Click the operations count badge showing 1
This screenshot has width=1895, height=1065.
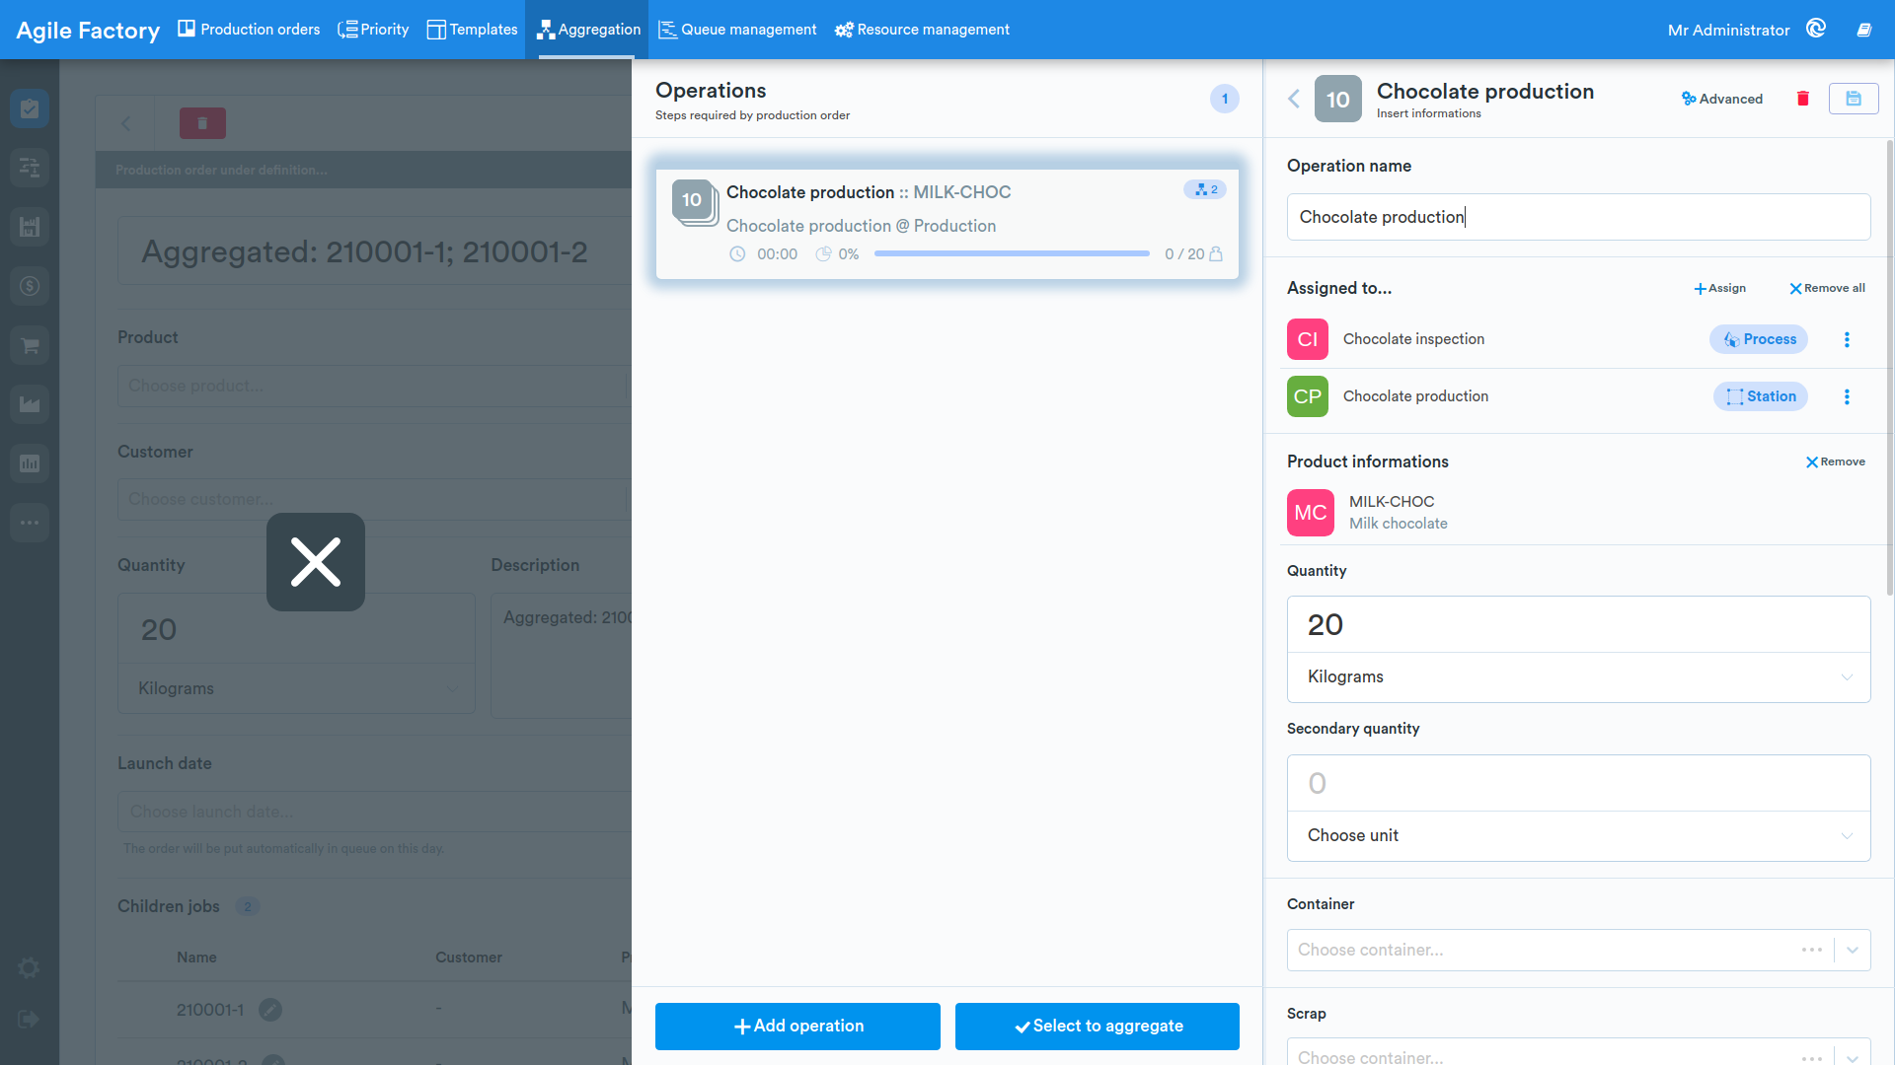[1225, 99]
